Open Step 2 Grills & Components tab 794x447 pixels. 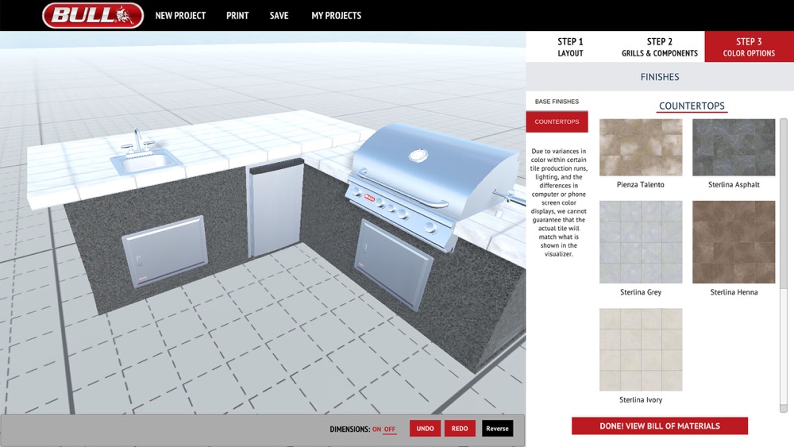pyautogui.click(x=659, y=47)
